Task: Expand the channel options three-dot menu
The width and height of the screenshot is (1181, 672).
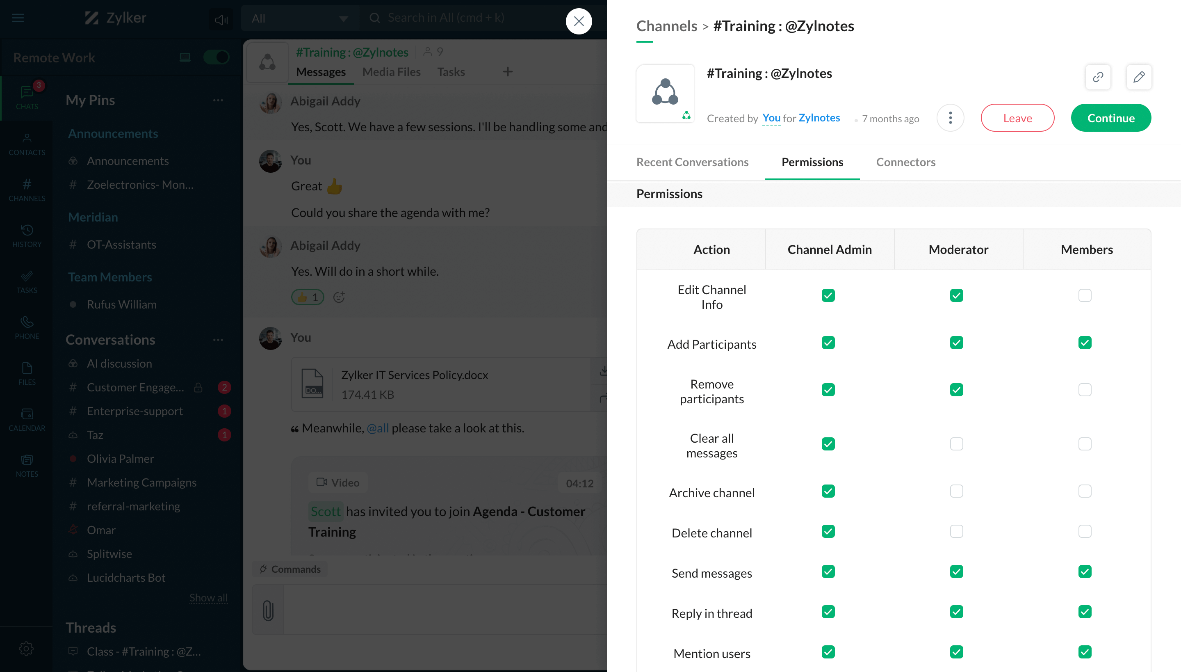Action: point(951,118)
